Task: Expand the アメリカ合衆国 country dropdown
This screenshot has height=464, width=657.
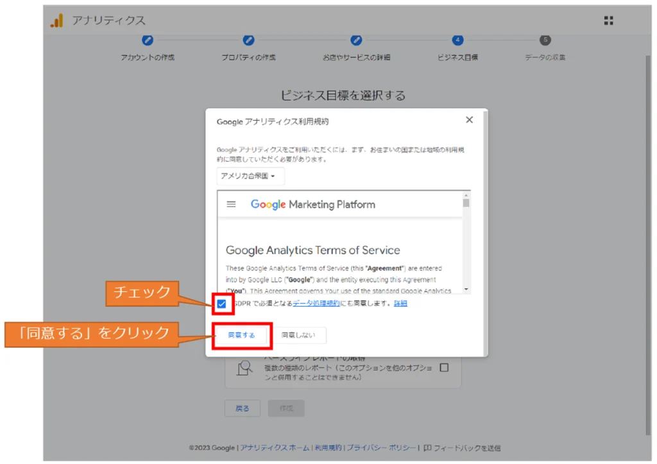Action: (250, 176)
